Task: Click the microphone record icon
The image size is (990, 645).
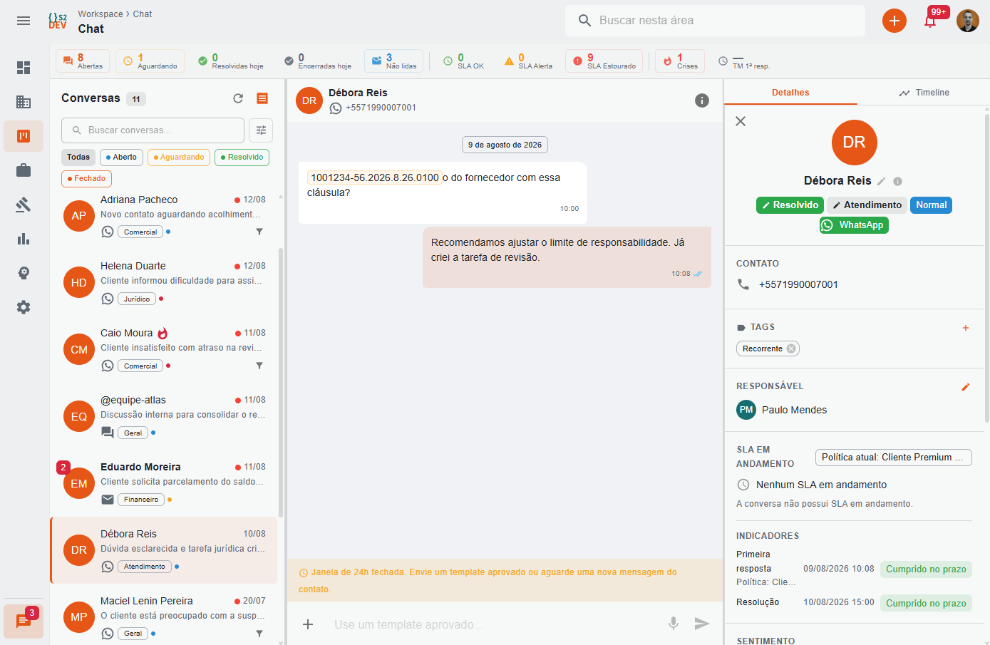Action: pos(674,624)
